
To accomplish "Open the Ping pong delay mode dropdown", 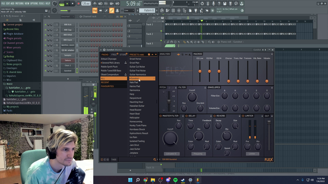I will click(x=198, y=154).
